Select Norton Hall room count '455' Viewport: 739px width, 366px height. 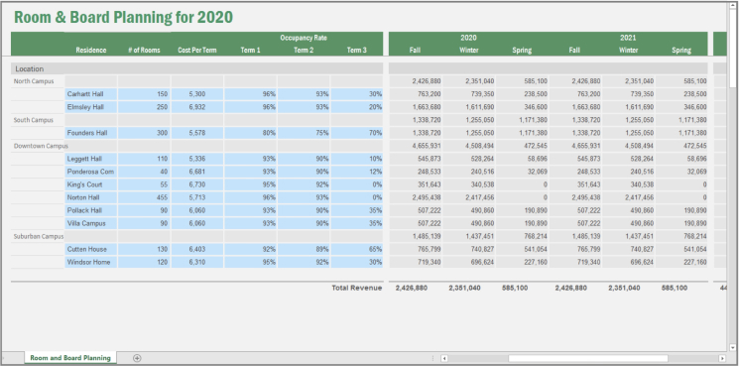tap(144, 197)
